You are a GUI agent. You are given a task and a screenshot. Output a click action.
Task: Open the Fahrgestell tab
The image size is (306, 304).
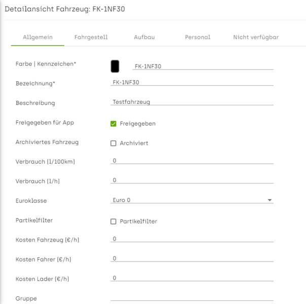pos(91,37)
